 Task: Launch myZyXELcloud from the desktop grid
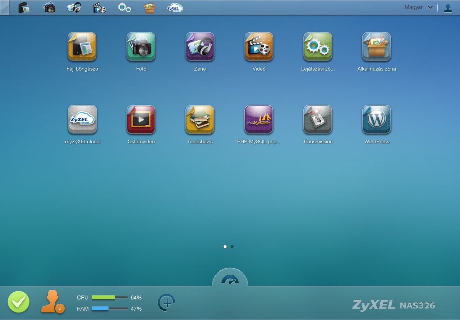click(82, 120)
